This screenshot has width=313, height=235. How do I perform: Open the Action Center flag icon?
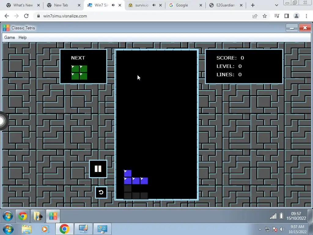coord(275,229)
